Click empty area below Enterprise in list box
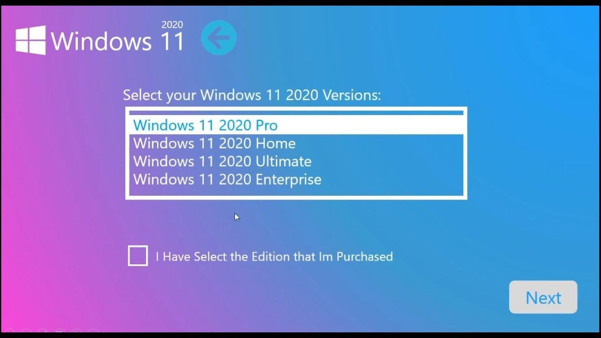601x338 pixels. point(296,192)
